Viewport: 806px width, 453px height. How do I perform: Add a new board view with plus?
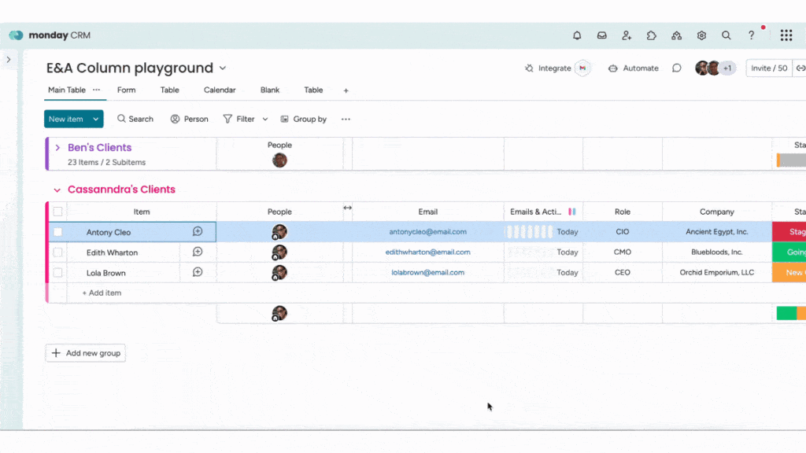pos(346,90)
